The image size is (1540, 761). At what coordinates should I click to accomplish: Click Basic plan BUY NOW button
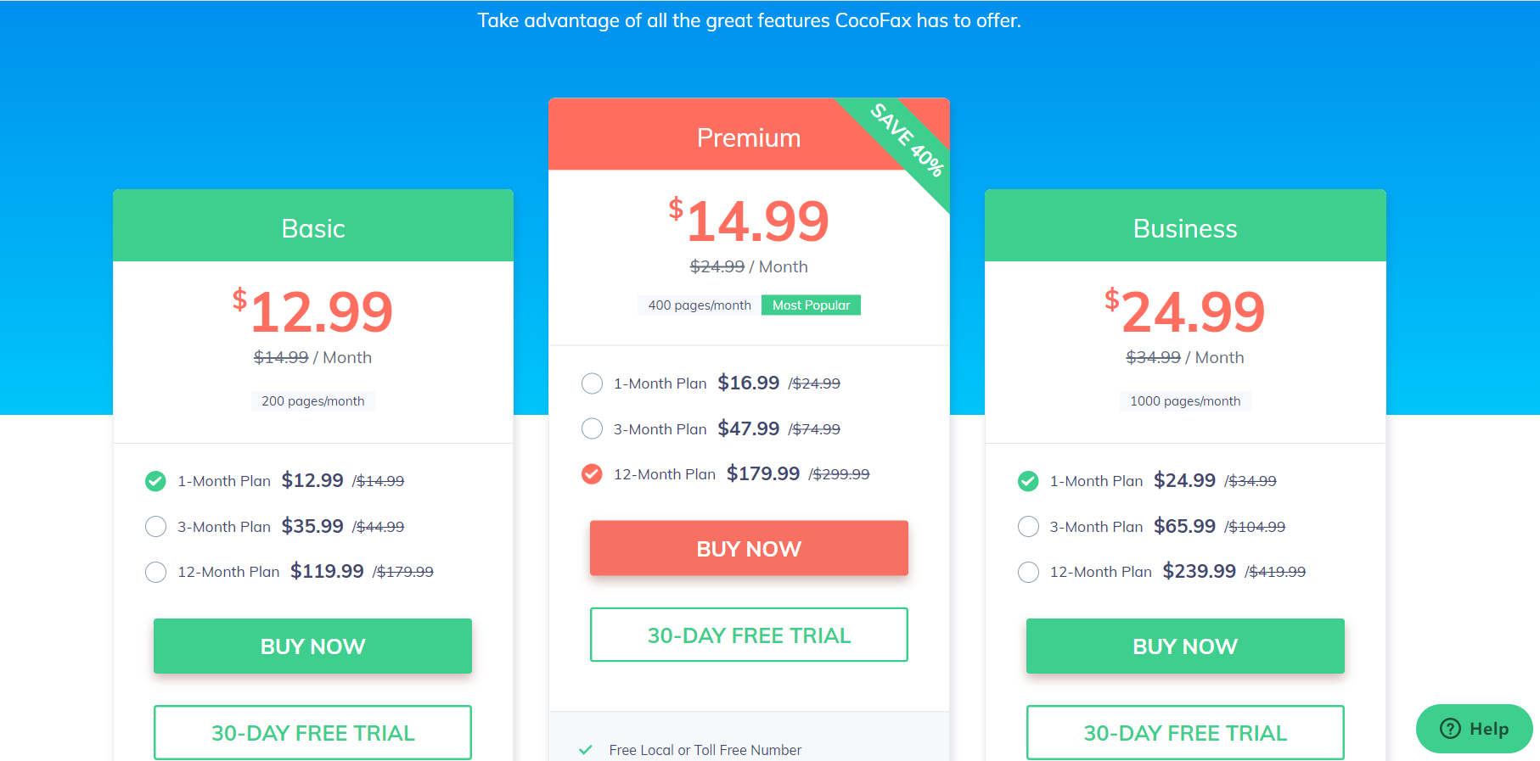coord(312,646)
